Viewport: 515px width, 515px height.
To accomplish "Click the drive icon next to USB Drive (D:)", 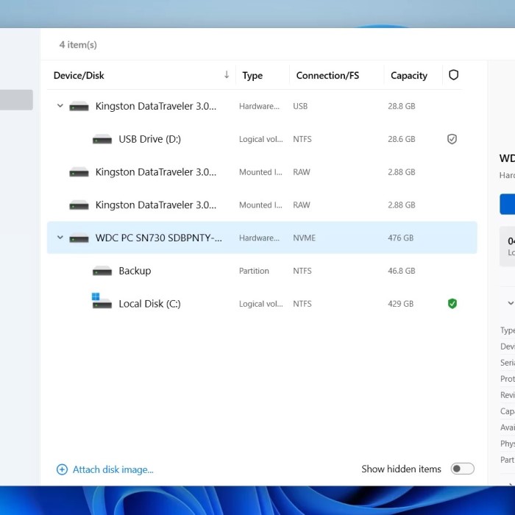I will (102, 139).
